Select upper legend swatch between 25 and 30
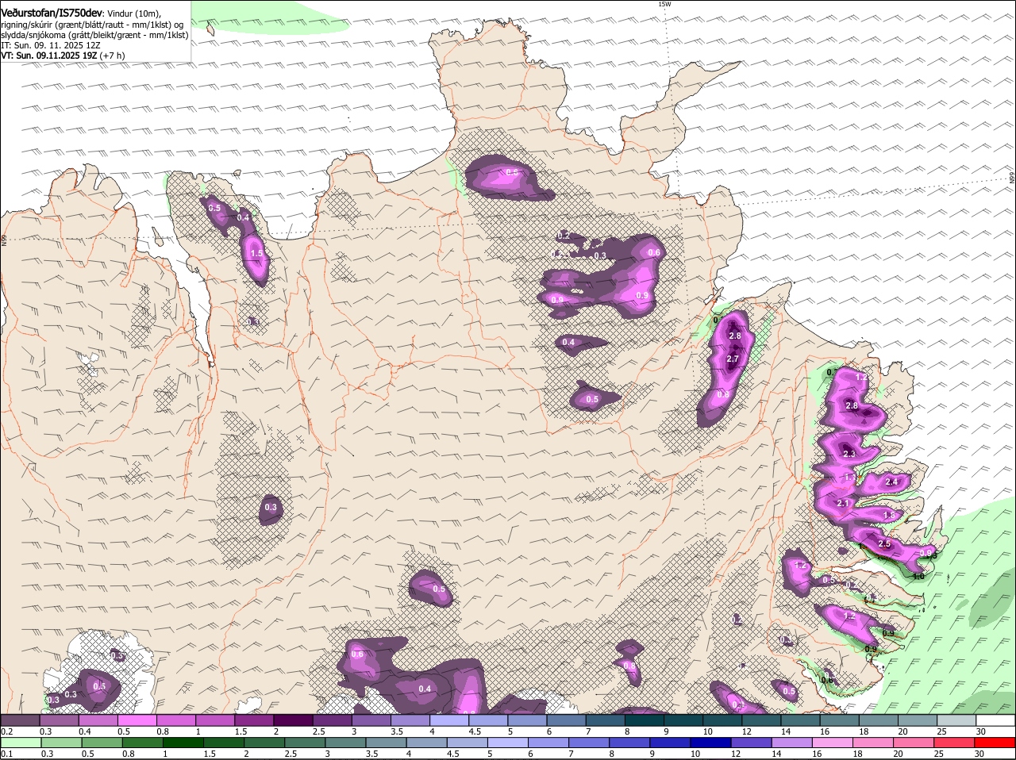Viewport: 1016px width, 760px height. 956,720
